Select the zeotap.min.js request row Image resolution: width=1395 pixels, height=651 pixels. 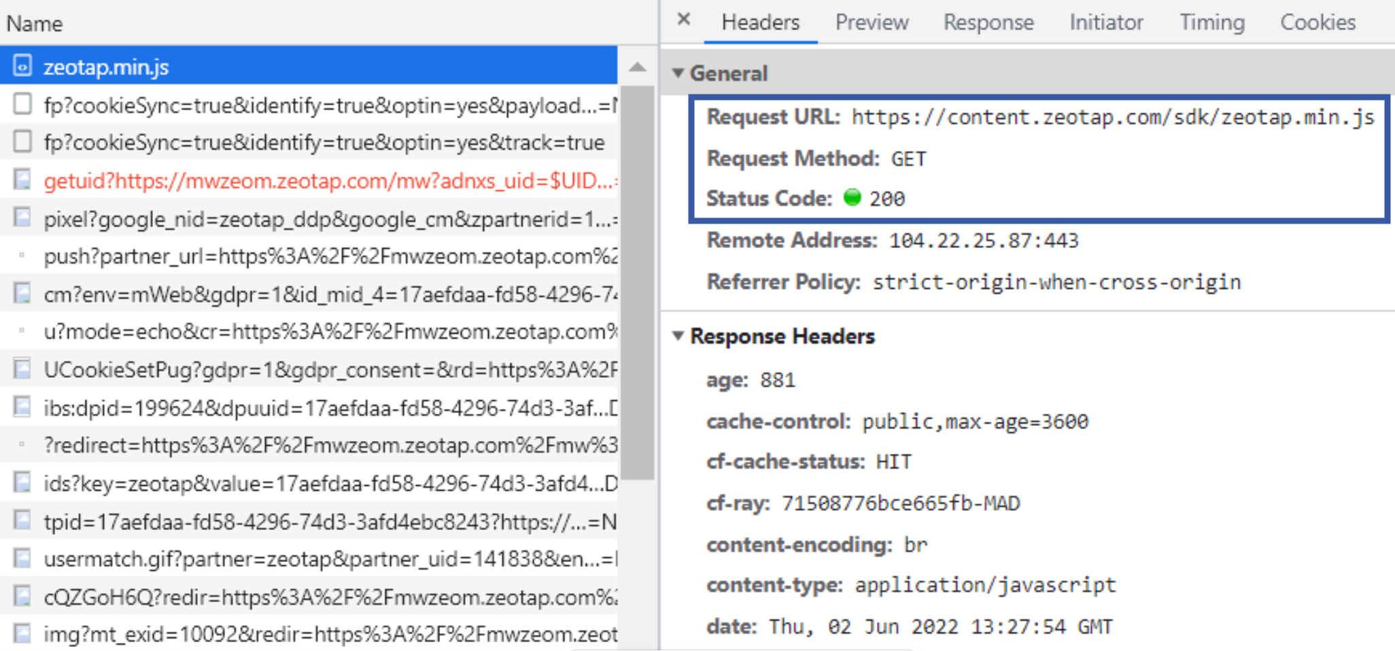309,66
